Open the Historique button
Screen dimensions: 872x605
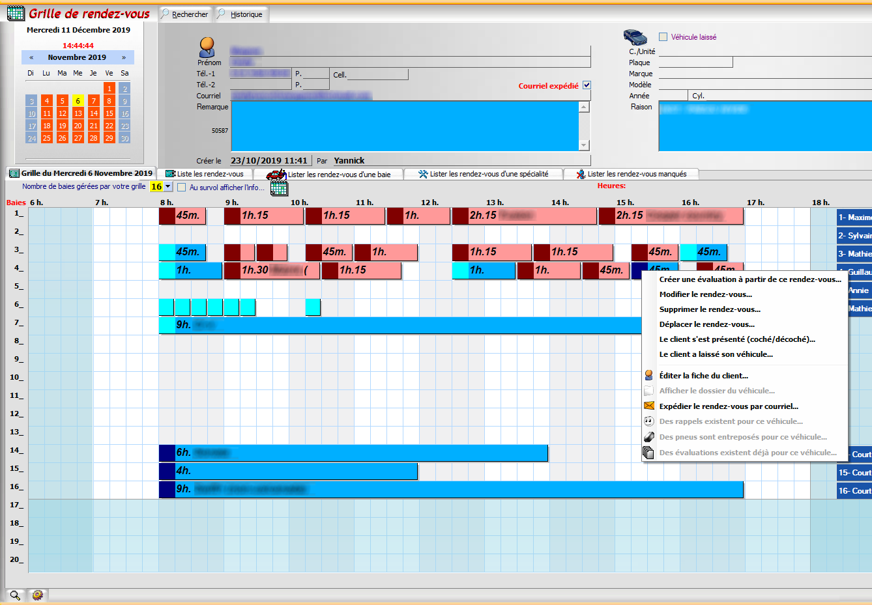pyautogui.click(x=241, y=14)
